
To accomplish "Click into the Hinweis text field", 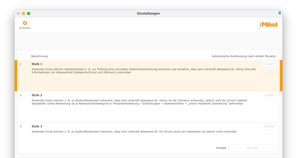I will coord(252,148).
